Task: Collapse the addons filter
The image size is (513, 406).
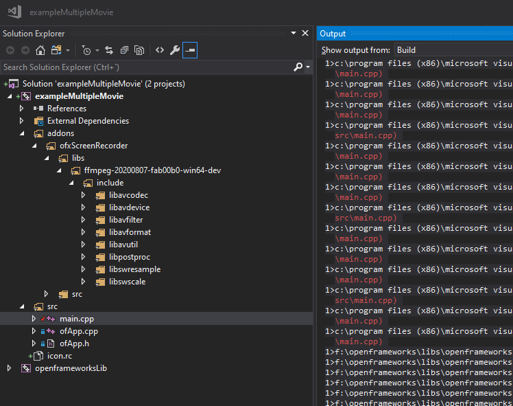Action: coord(22,133)
